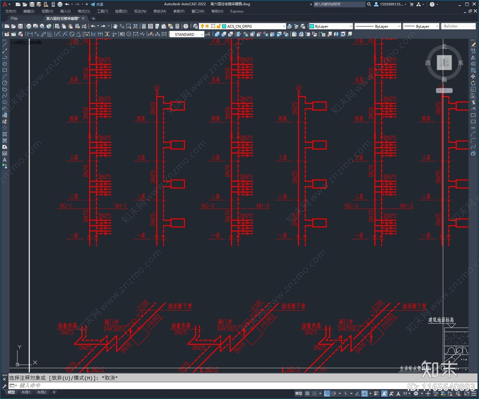This screenshot has height=399, width=479.
Task: Toggle the drawing grid display
Action: tap(307, 394)
